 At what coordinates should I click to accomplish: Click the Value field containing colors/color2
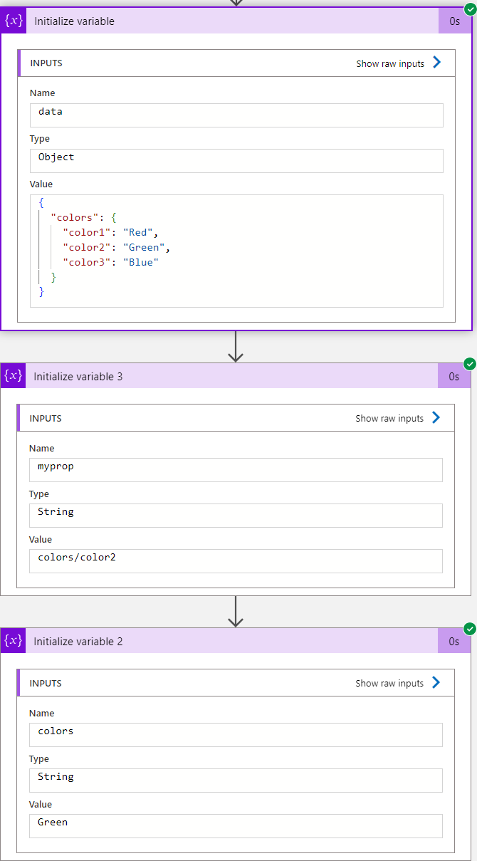[236, 560]
